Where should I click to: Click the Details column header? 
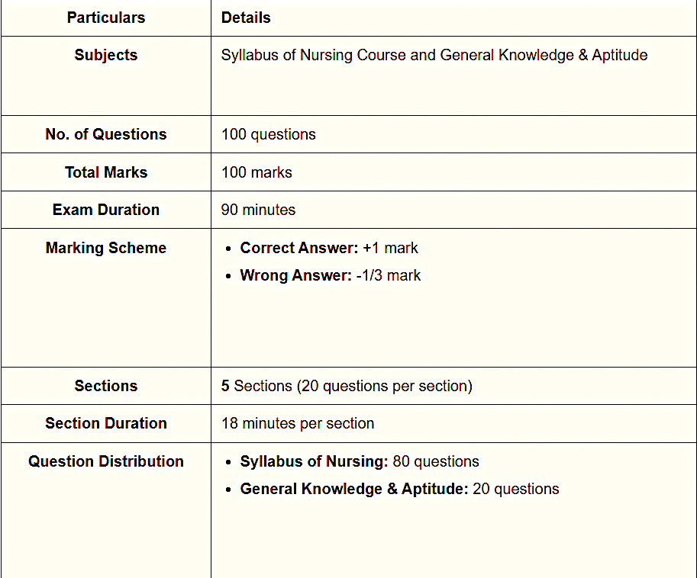246,18
